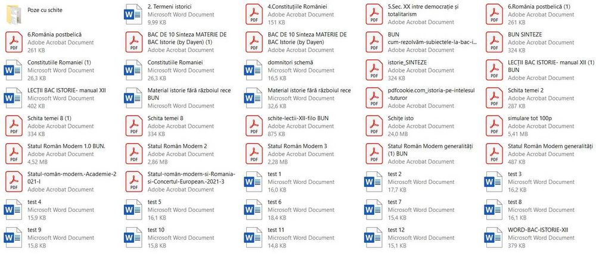Select Word icon of LECȚII BAC ISTORIE- manual XII
Image resolution: width=596 pixels, height=263 pixels.
[13, 98]
